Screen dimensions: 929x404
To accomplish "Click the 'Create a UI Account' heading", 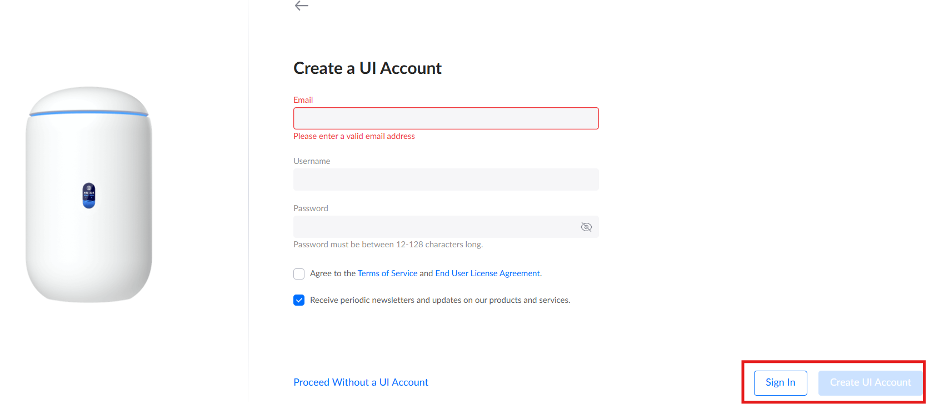I will pos(367,68).
